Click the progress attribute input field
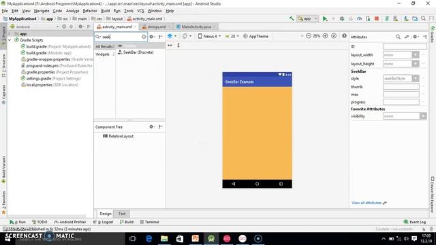Image resolution: width=436 pixels, height=245 pixels. pyautogui.click(x=401, y=102)
